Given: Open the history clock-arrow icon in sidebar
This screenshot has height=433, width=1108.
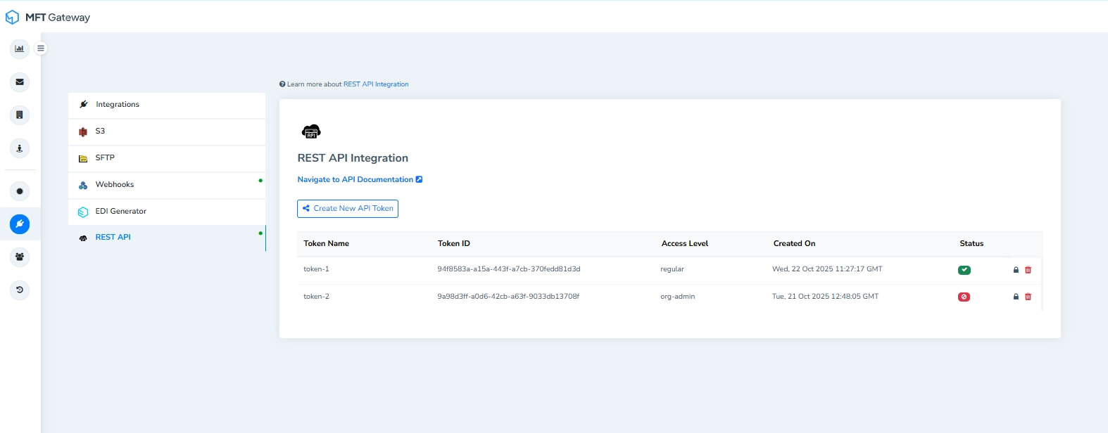Looking at the screenshot, I should pyautogui.click(x=20, y=290).
